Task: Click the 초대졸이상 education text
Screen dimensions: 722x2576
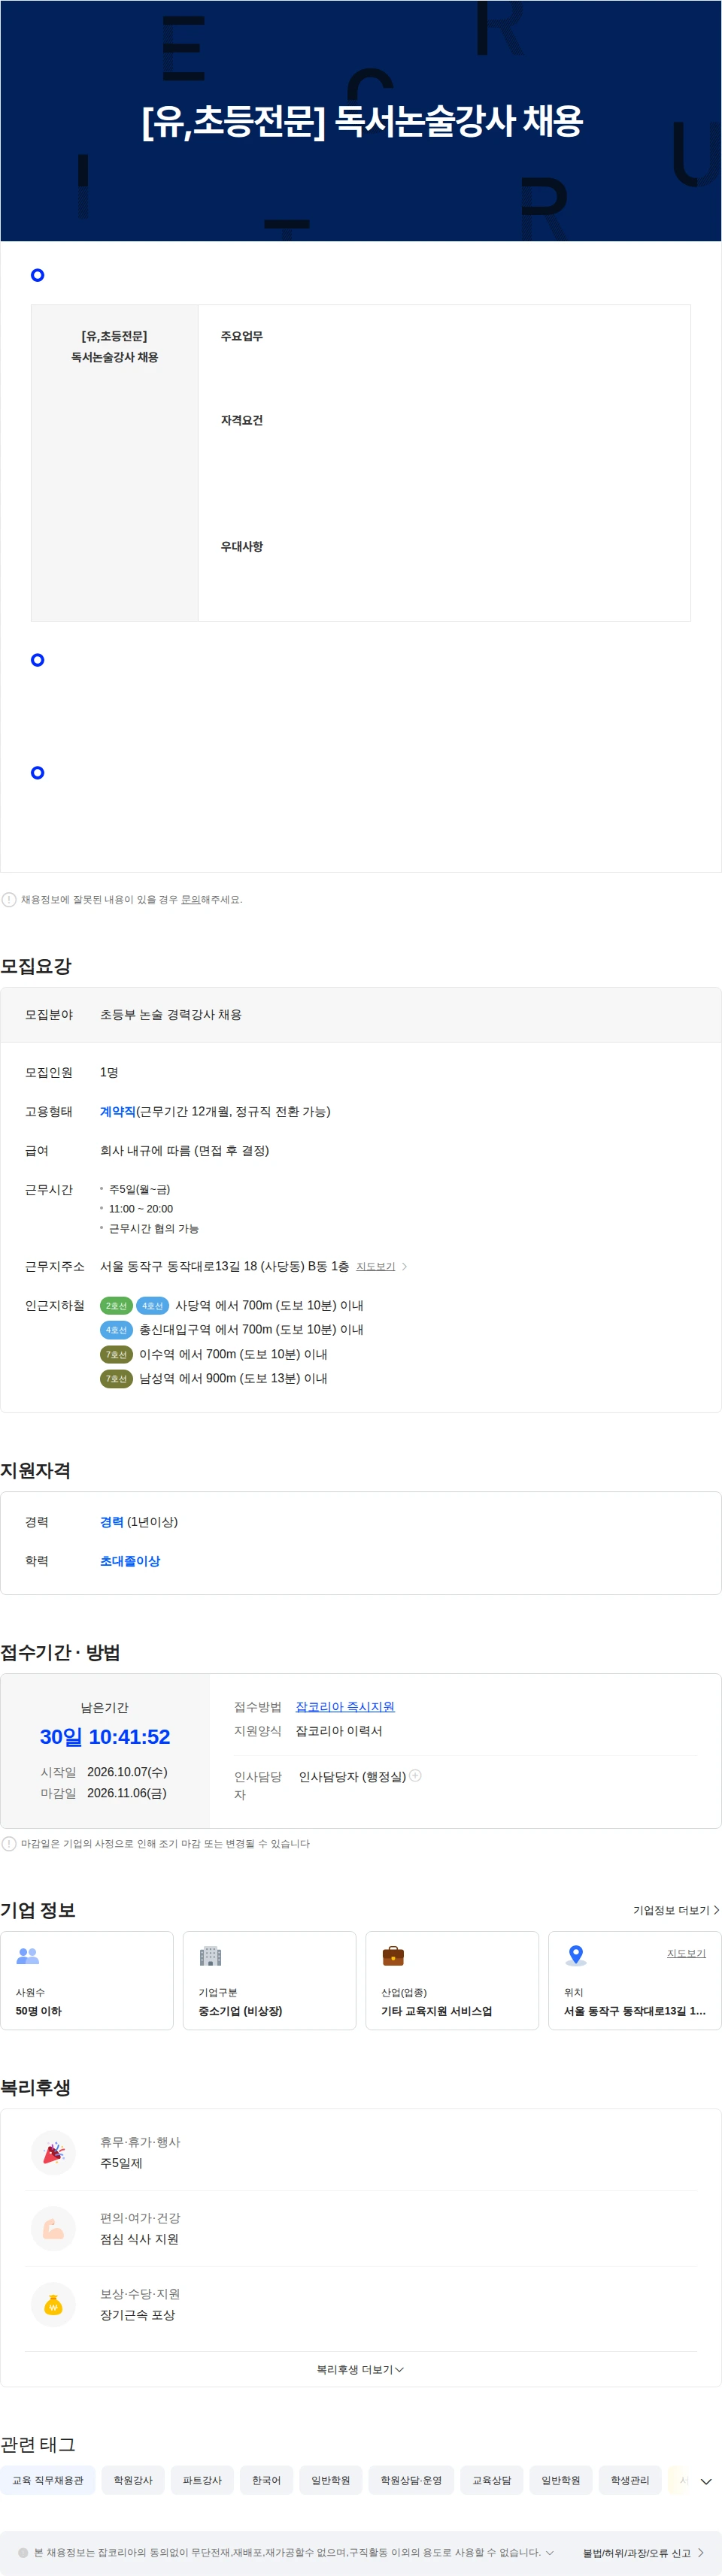Action: [130, 1560]
